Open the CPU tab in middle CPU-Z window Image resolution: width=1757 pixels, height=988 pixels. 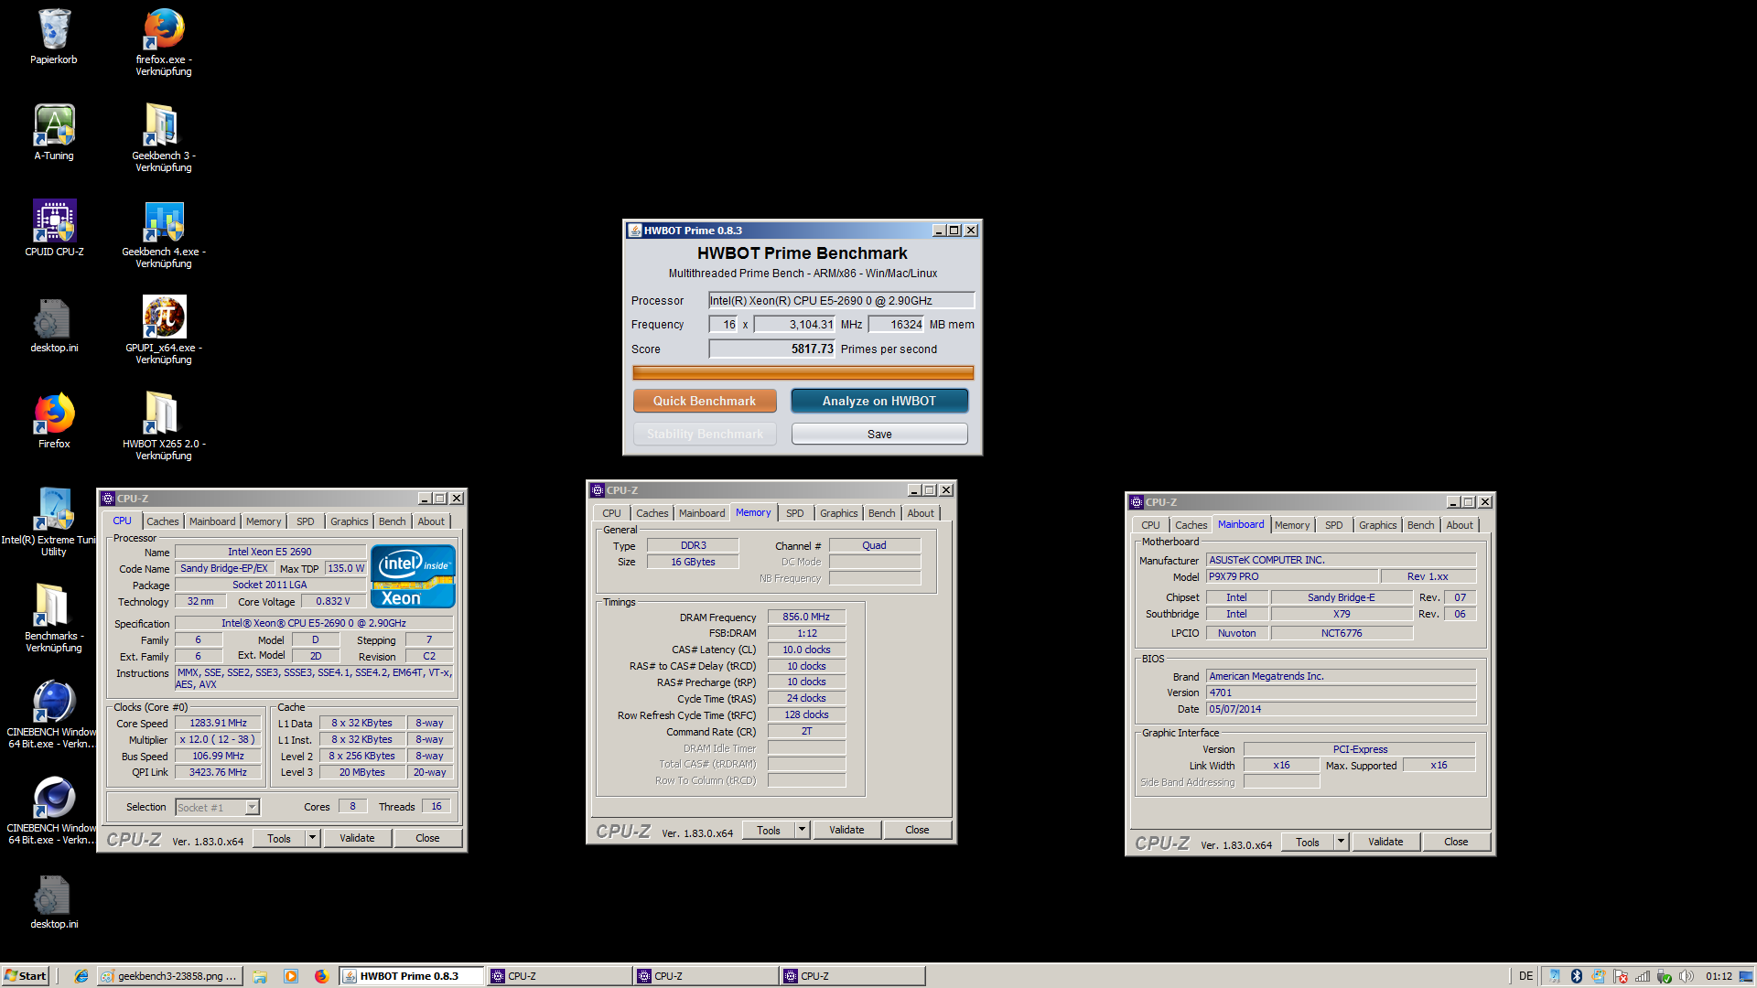coord(611,513)
